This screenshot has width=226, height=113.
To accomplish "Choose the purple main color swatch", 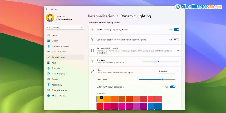I will tap(143, 106).
